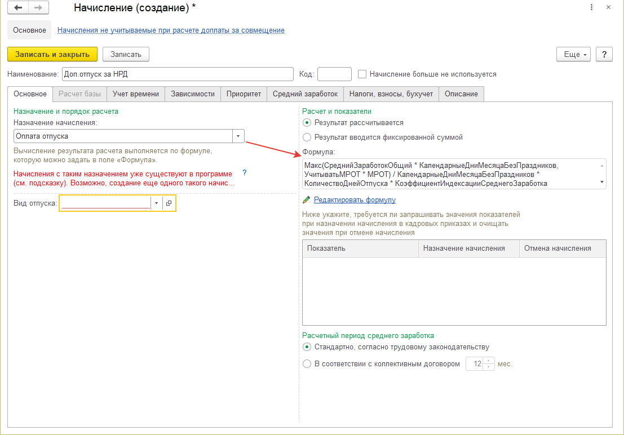The height and width of the screenshot is (435, 624).
Task: Close the Начисление window
Action: coord(608,7)
